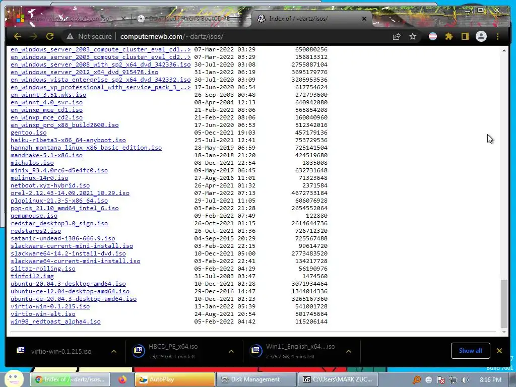
Task: Click the vertical scrollbar thumb
Action: 504,304
